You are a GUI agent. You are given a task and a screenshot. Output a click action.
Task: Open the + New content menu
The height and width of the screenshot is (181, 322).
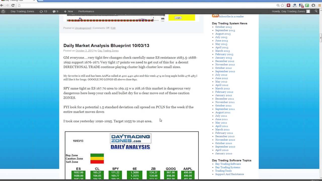tap(68, 11)
